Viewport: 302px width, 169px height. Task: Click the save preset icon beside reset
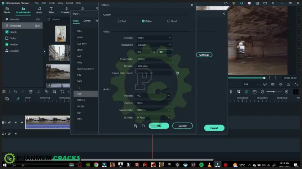[135, 126]
